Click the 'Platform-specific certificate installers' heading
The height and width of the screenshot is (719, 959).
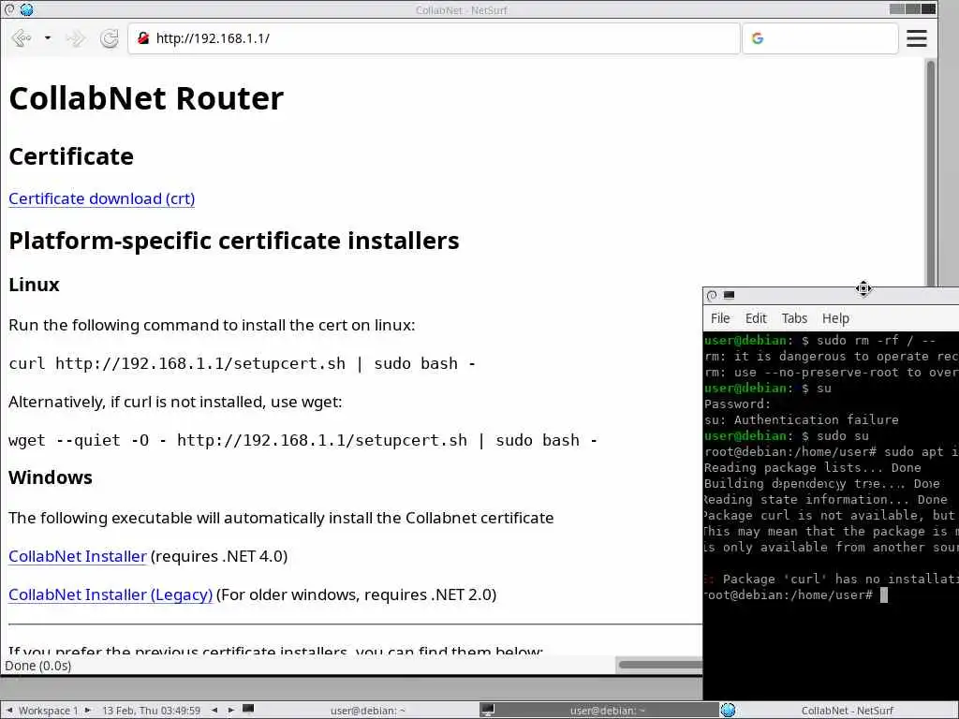[x=233, y=241]
